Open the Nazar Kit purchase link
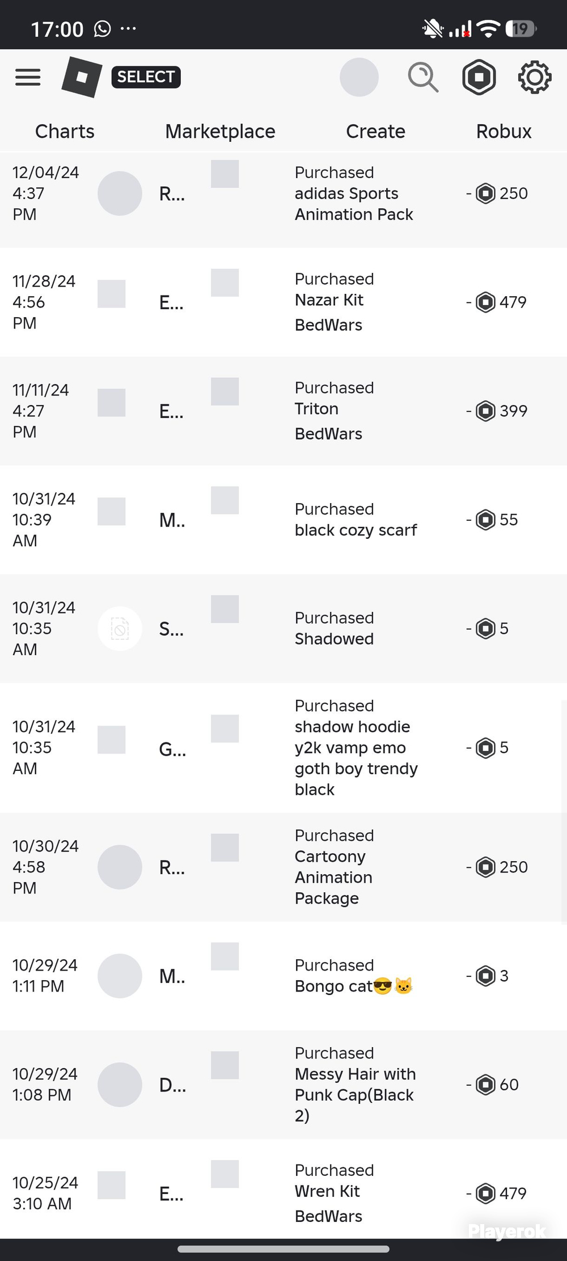The image size is (567, 1261). 329,300
